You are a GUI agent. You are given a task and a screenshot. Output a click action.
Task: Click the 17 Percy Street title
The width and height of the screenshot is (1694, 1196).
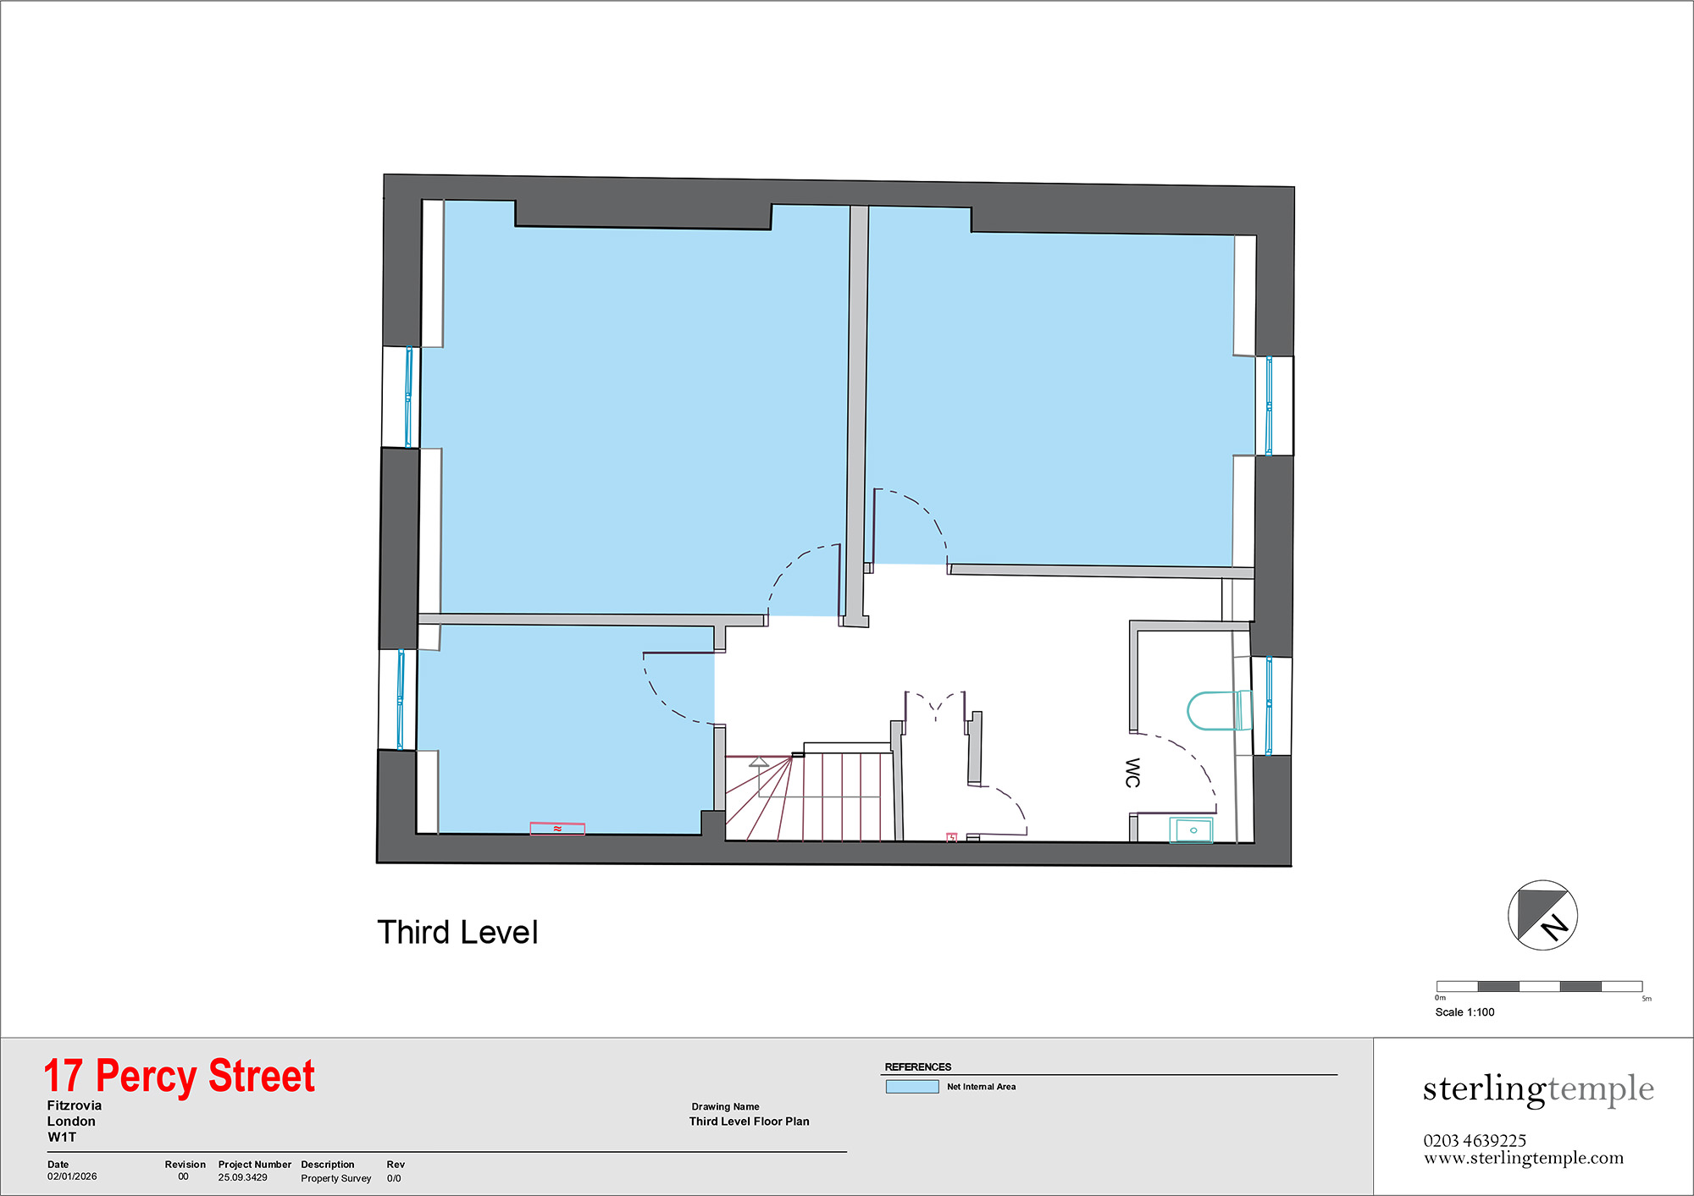[x=179, y=1077]
